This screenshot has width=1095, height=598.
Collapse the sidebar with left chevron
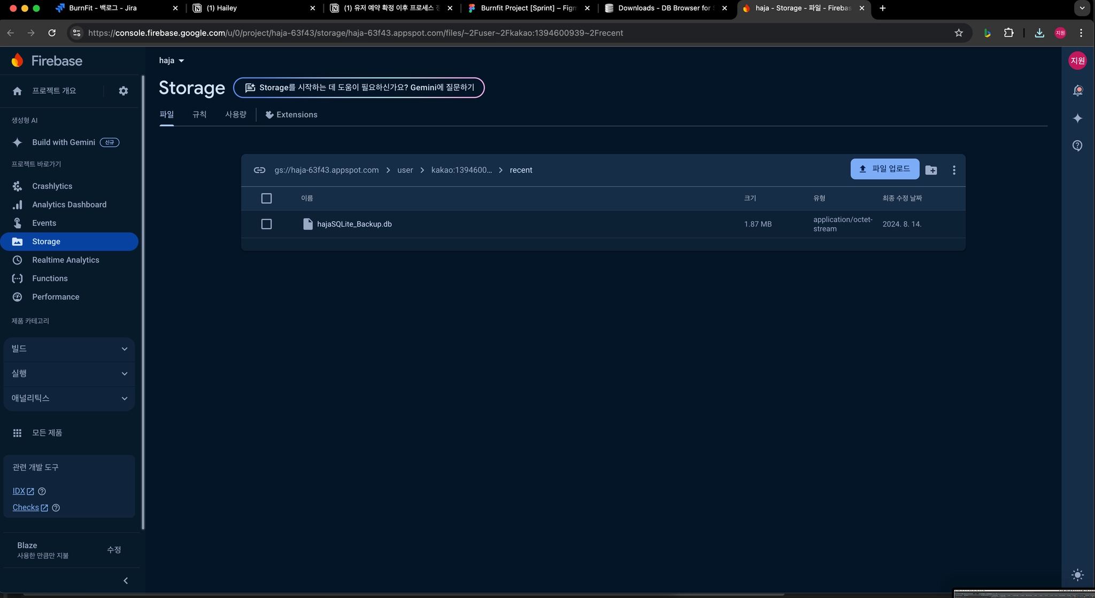(126, 580)
